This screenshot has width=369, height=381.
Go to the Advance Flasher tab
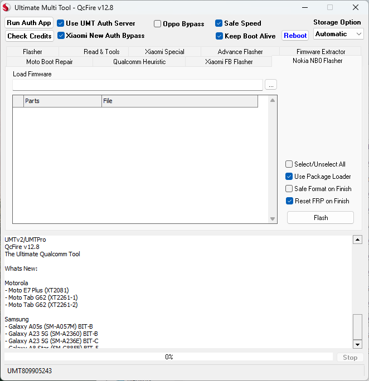[x=240, y=51]
